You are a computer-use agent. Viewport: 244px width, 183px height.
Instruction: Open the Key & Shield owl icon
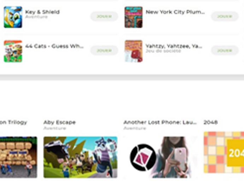[13, 17]
